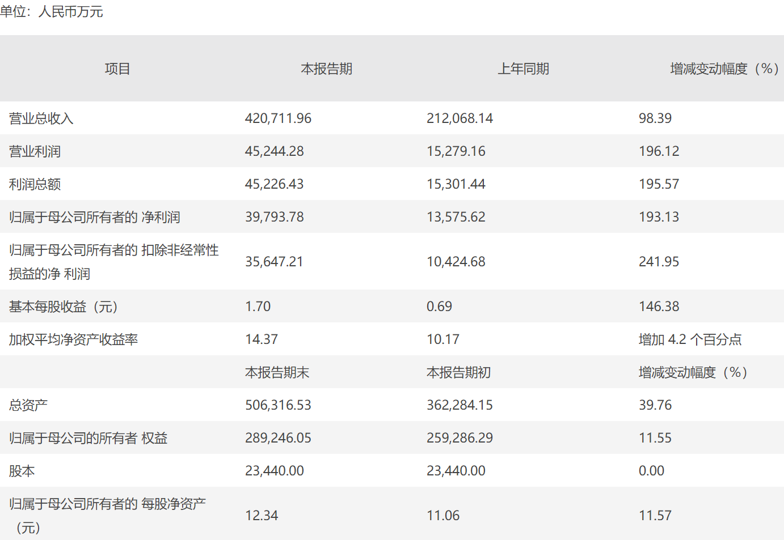The width and height of the screenshot is (784, 540).
Task: Select 23,440.00 in the 本报告期末 column
Action: (274, 471)
